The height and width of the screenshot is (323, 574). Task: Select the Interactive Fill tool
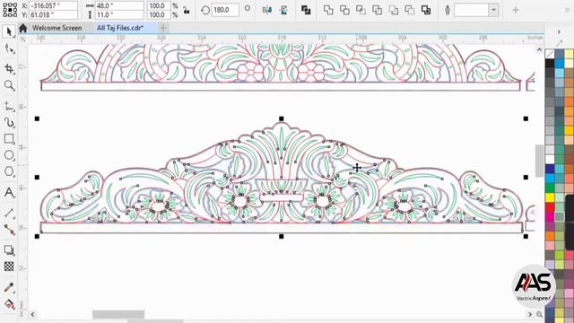pyautogui.click(x=9, y=304)
